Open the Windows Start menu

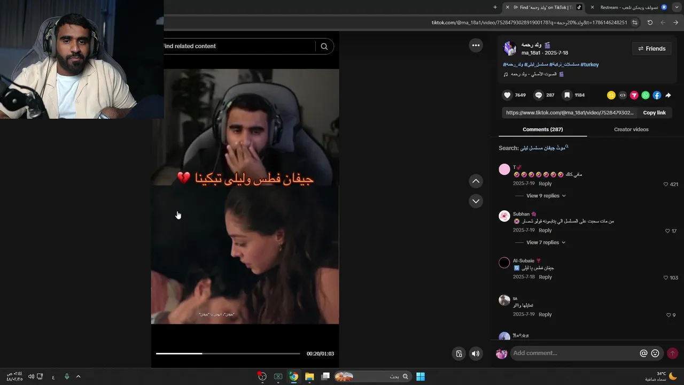(421, 376)
